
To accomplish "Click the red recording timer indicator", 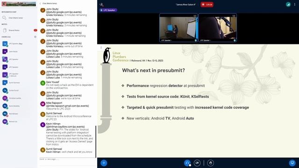I will [207, 5].
